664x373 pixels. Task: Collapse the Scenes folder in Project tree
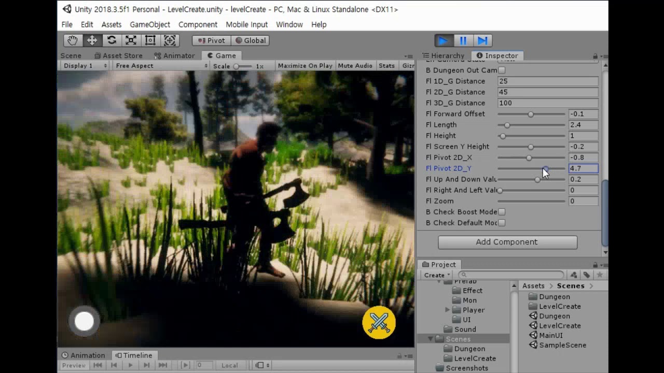430,339
